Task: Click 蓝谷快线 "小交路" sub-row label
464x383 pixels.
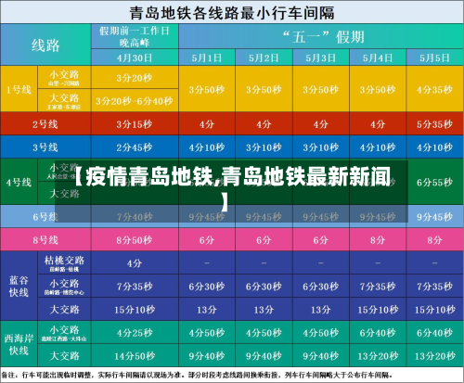Action: pyautogui.click(x=64, y=286)
